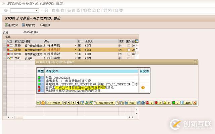Open long text icon for 合并工厂 AUC1 message
Screen dimensions: 215x134
click(143, 88)
